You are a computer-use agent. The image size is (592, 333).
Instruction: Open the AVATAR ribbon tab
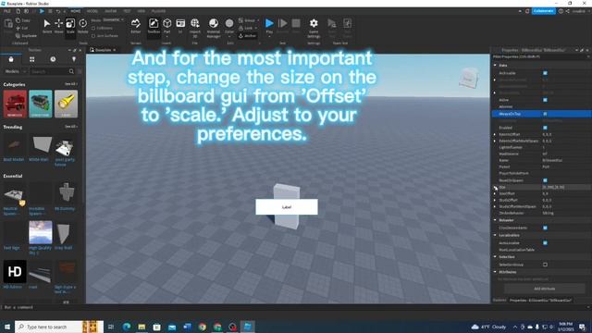(110, 11)
